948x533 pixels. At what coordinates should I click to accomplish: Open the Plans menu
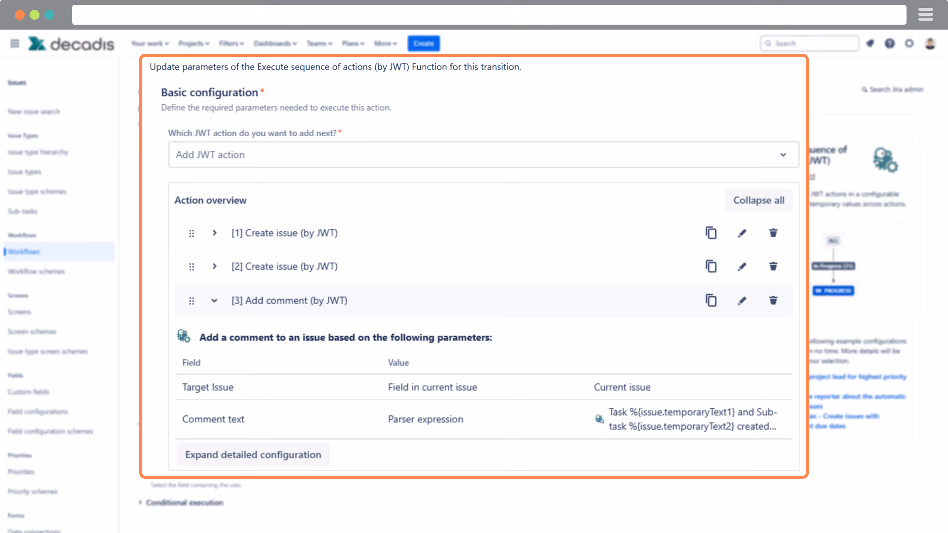point(353,43)
